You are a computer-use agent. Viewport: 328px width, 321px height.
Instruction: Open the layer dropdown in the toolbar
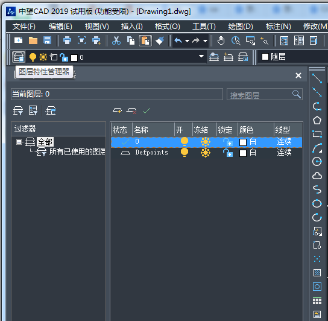tap(201, 56)
